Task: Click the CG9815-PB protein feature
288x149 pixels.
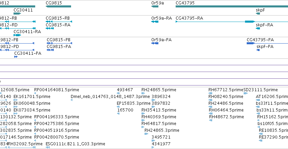Action: pos(59,43)
